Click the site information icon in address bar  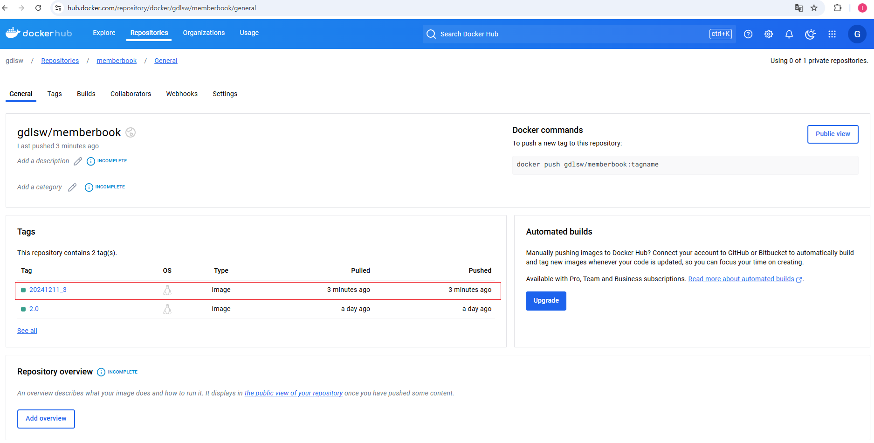coord(58,8)
